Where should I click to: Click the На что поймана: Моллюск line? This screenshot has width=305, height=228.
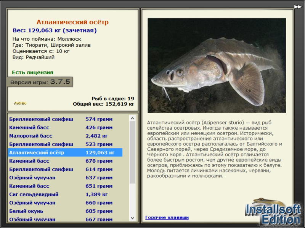47,39
